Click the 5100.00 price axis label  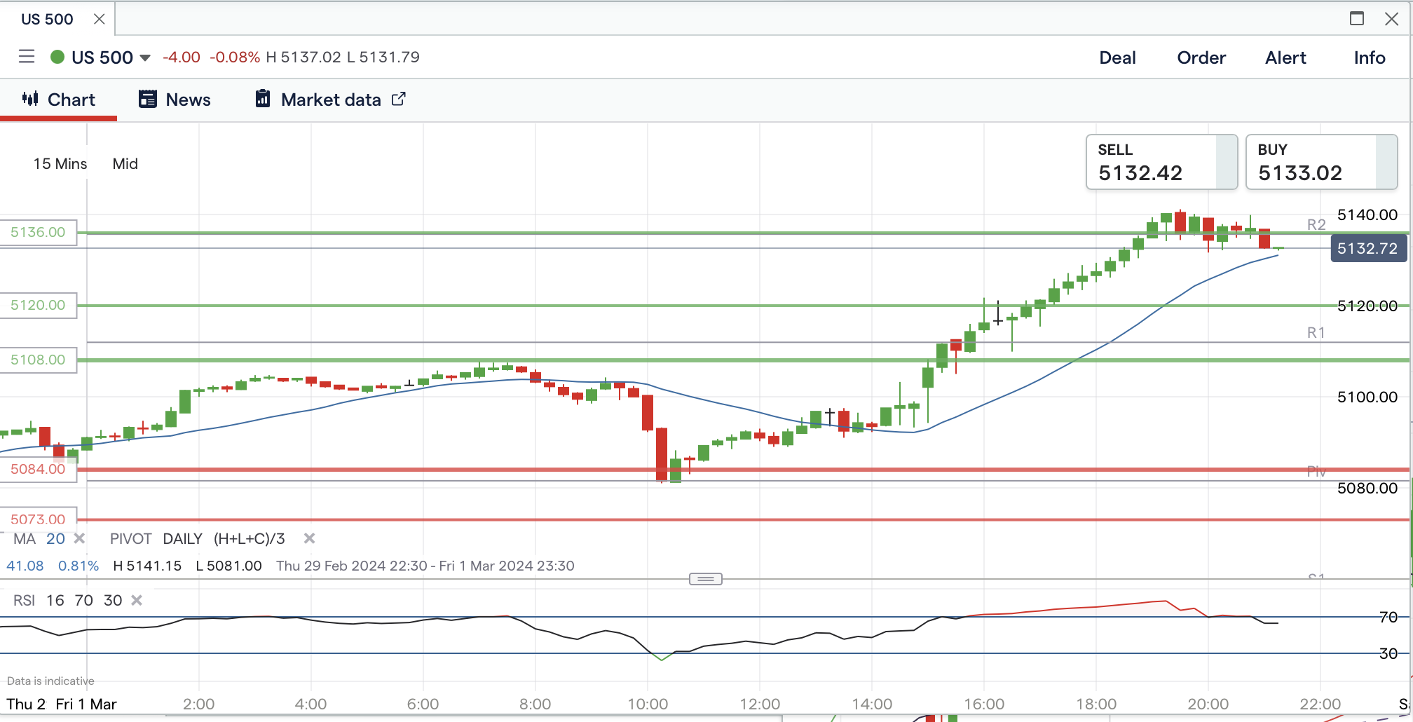[1367, 397]
